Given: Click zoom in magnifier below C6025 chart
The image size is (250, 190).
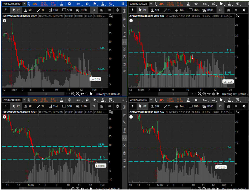Looking at the screenshot, I should pyautogui.click(x=204, y=94).
